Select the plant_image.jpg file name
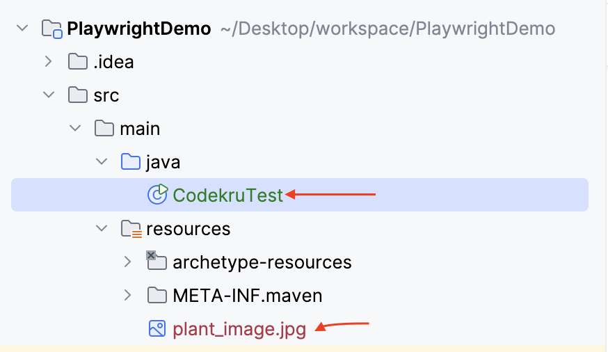Image resolution: width=608 pixels, height=352 pixels. coord(239,330)
